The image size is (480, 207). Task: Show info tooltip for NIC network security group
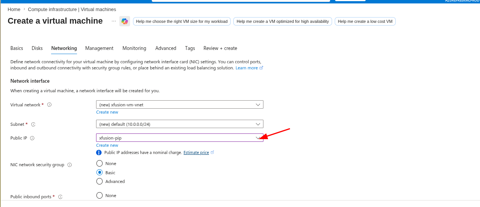coord(69,165)
